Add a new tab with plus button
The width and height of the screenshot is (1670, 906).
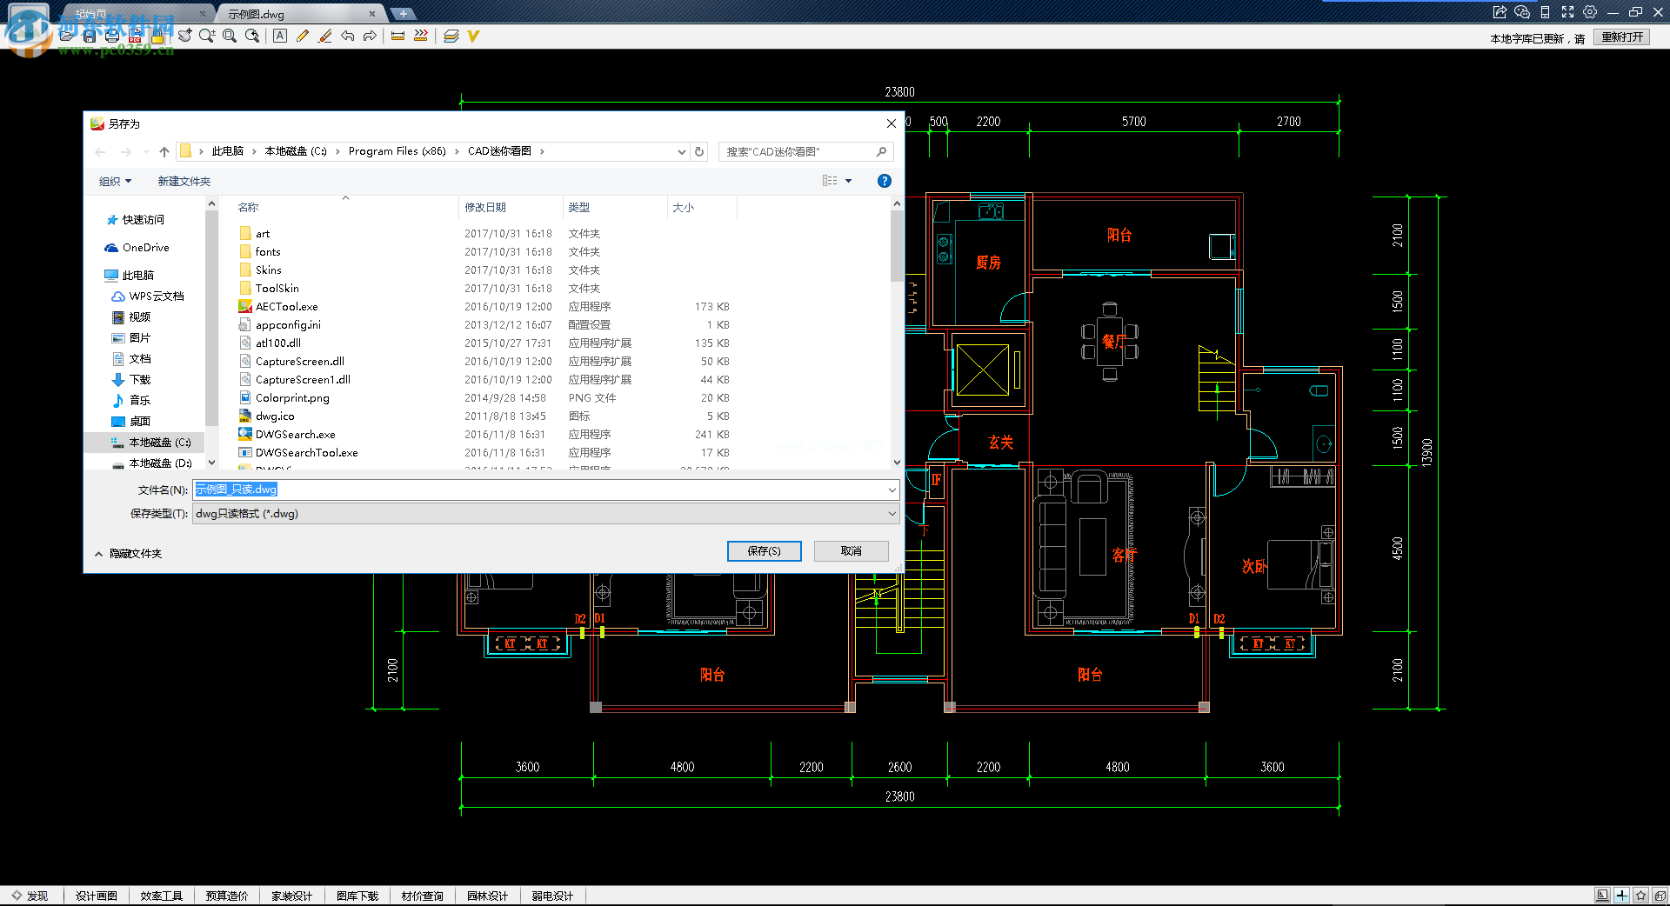tap(404, 14)
